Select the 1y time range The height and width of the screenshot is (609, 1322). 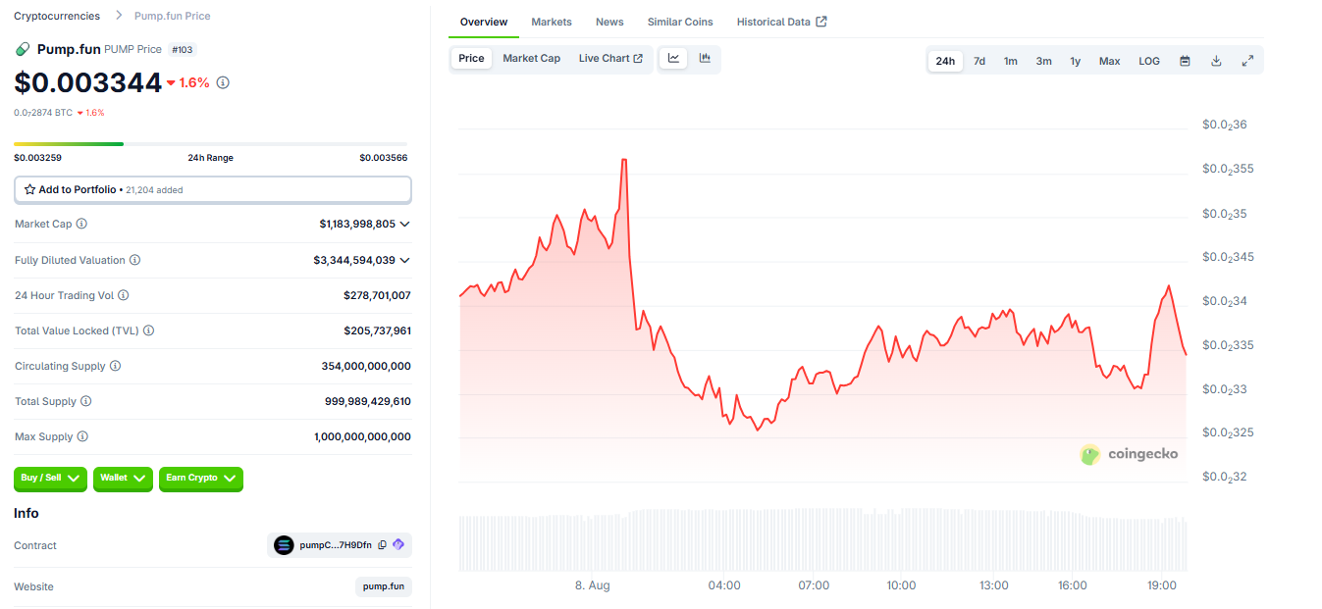(x=1076, y=61)
